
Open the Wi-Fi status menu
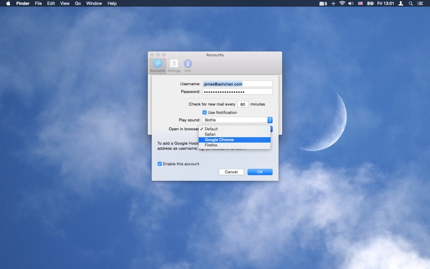342,3
